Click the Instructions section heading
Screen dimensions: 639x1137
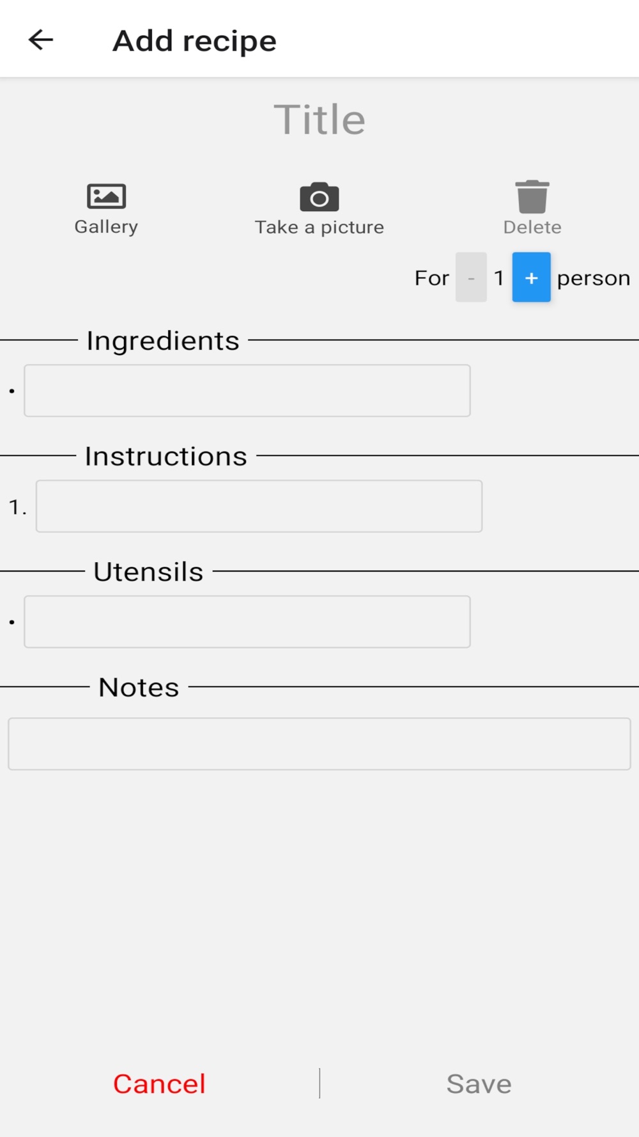click(166, 457)
